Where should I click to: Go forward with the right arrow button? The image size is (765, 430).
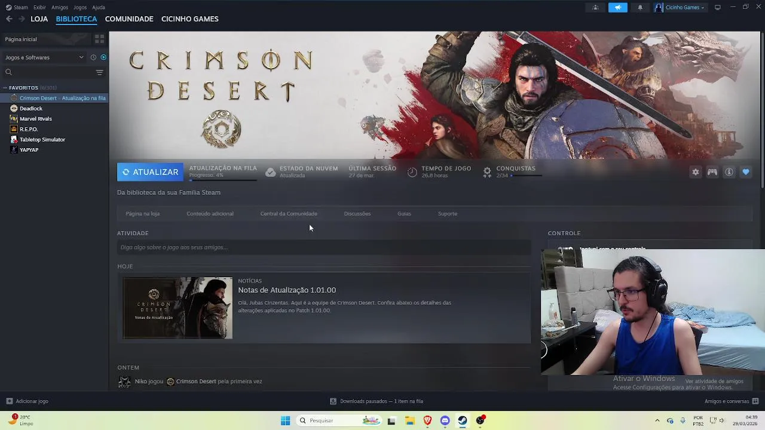click(22, 19)
